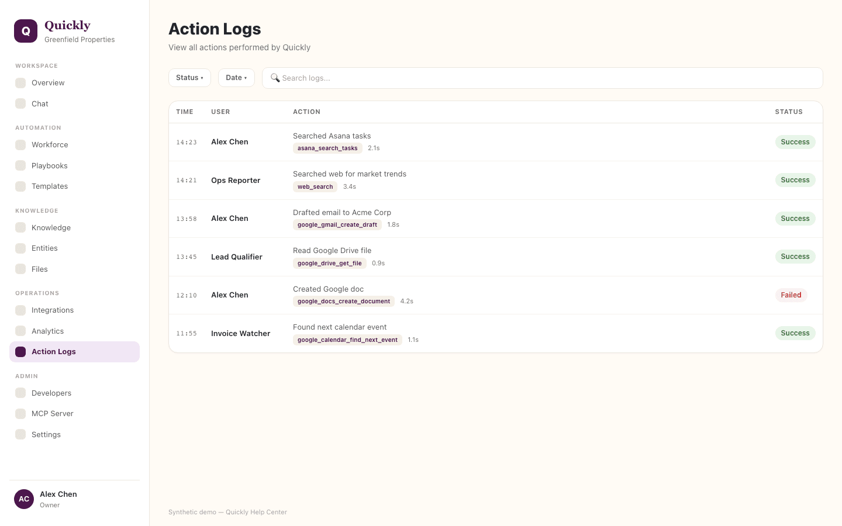842x526 pixels.
Task: Click the Playbooks sidebar icon
Action: click(x=20, y=165)
